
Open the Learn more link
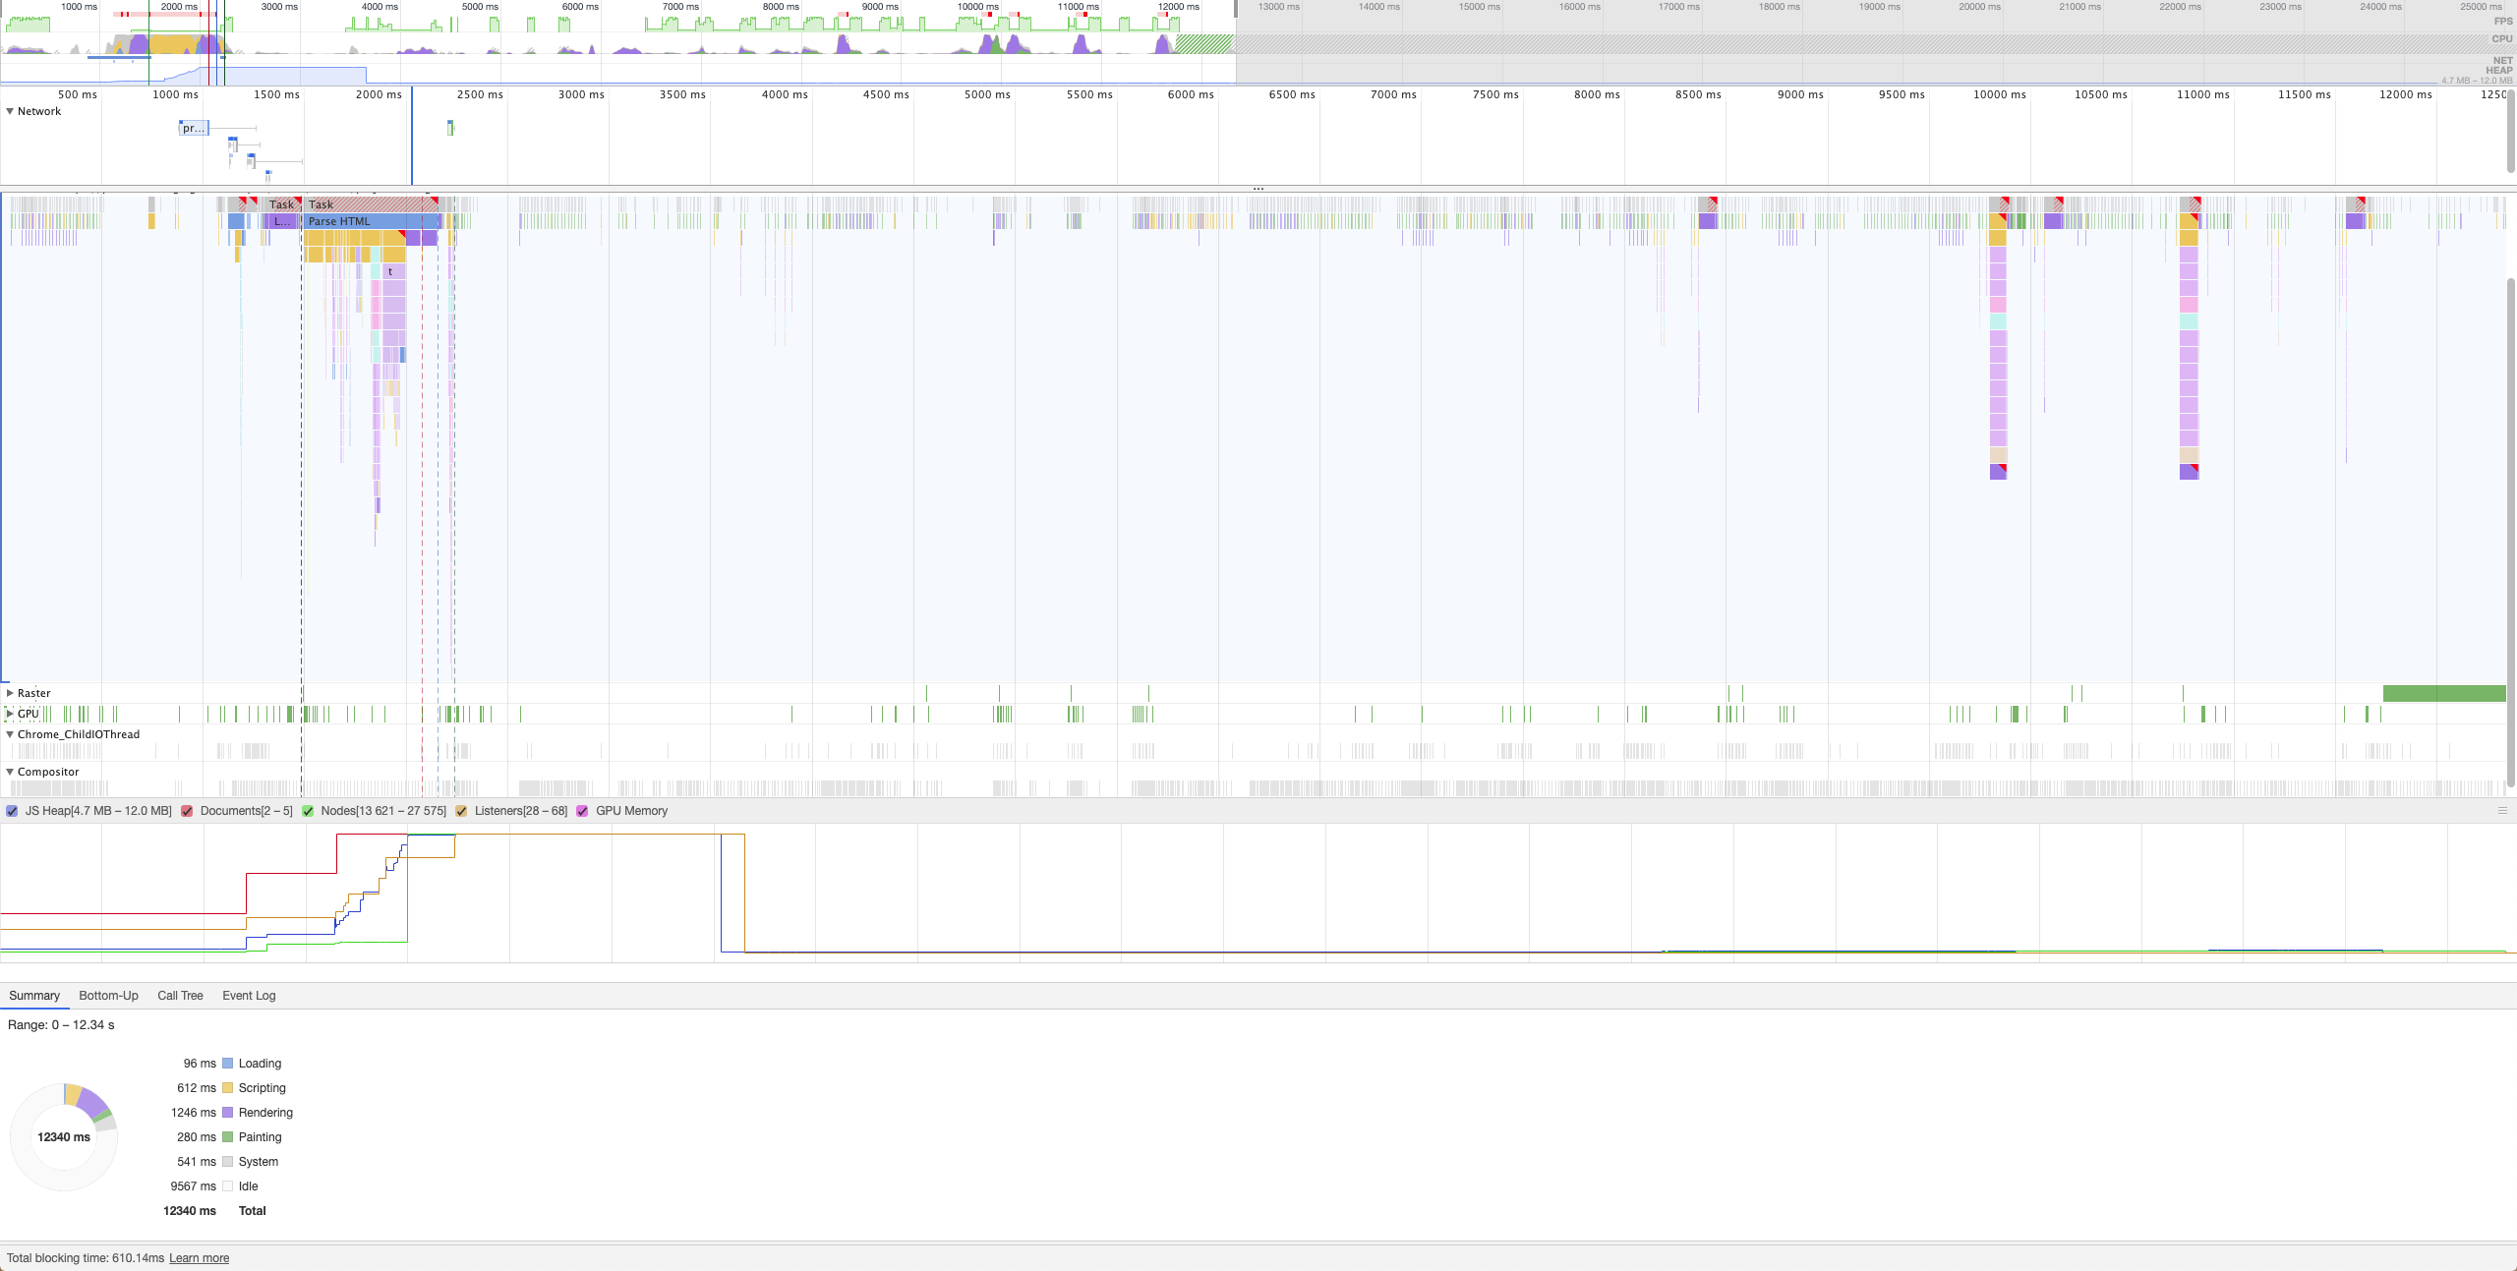(x=199, y=1258)
